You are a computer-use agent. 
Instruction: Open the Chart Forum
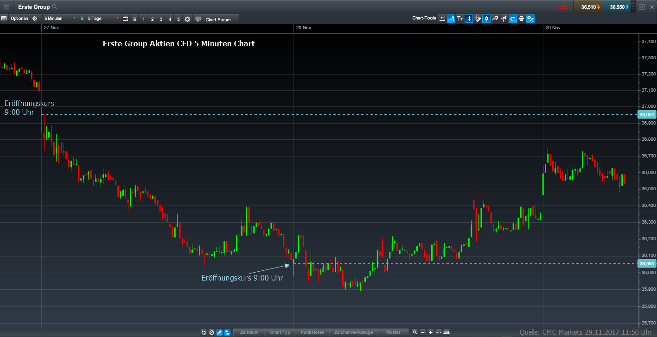point(217,19)
